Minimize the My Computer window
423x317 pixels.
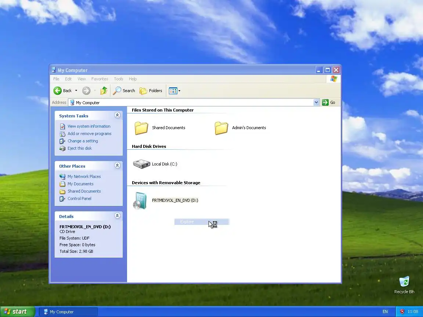319,70
